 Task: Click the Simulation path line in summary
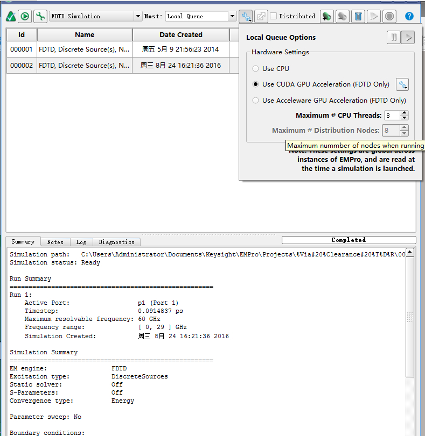[207, 254]
